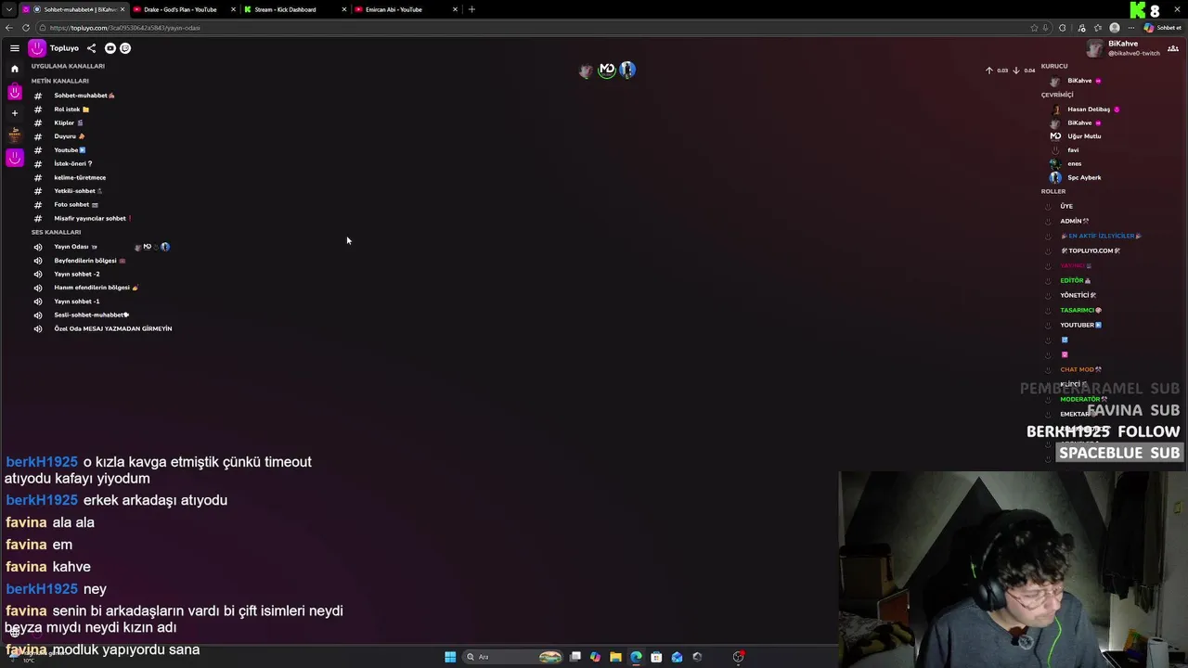Viewport: 1188px width, 668px height.
Task: Open the Rol istek channel
Action: point(71,109)
